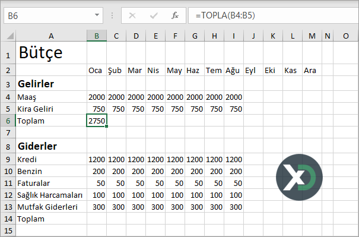The height and width of the screenshot is (237, 359).
Task: Click the Ağu month header cell
Action: pos(234,70)
